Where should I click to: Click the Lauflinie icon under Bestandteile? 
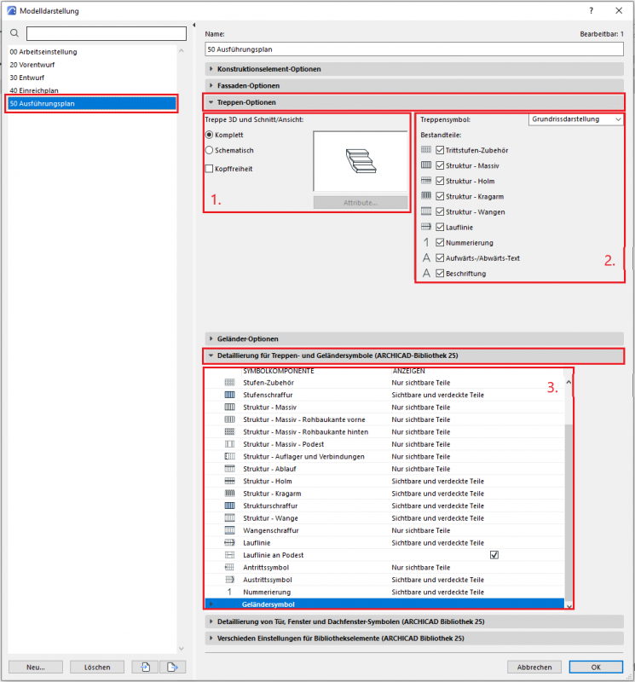(426, 228)
